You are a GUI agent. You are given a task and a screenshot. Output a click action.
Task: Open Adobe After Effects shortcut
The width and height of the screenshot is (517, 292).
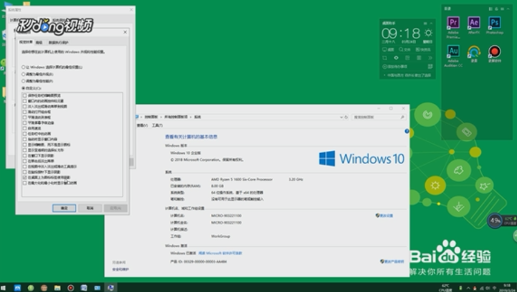474,25
